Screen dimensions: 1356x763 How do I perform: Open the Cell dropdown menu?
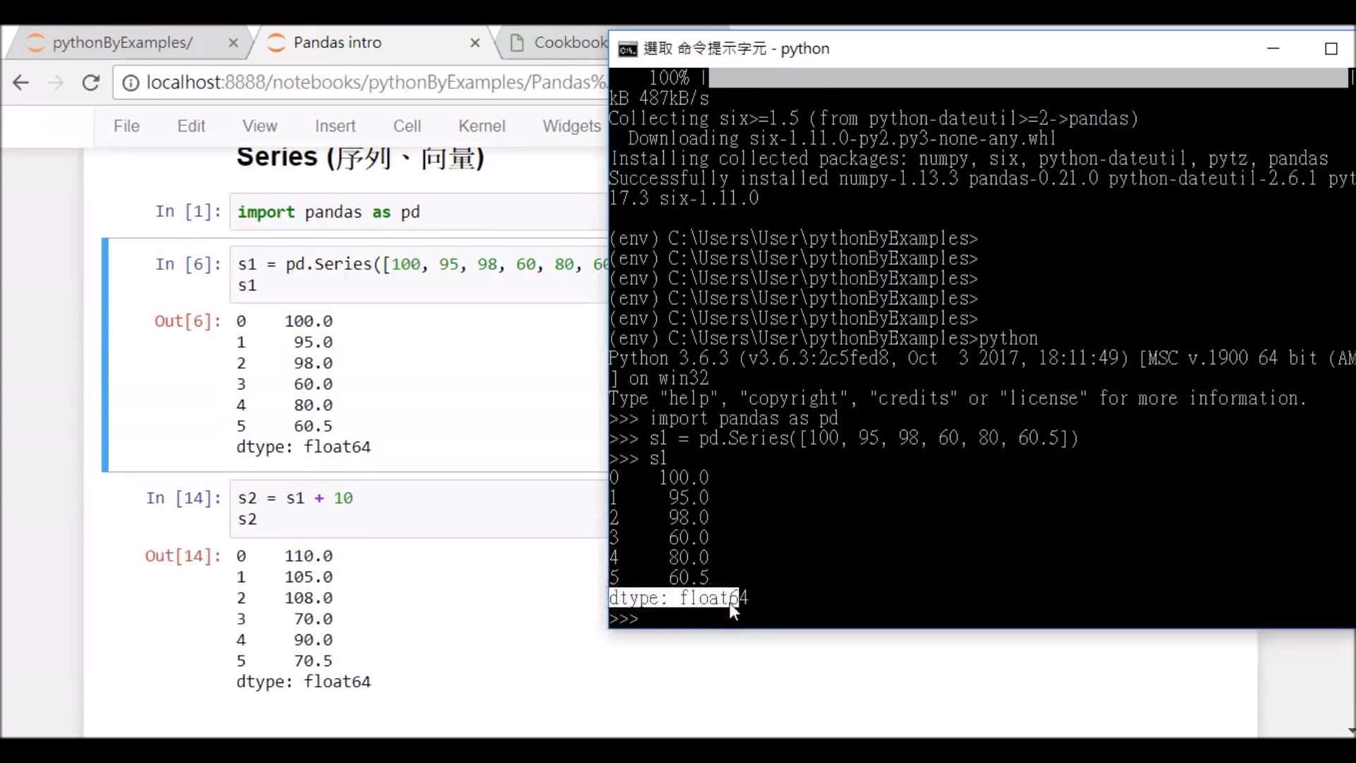pos(407,126)
